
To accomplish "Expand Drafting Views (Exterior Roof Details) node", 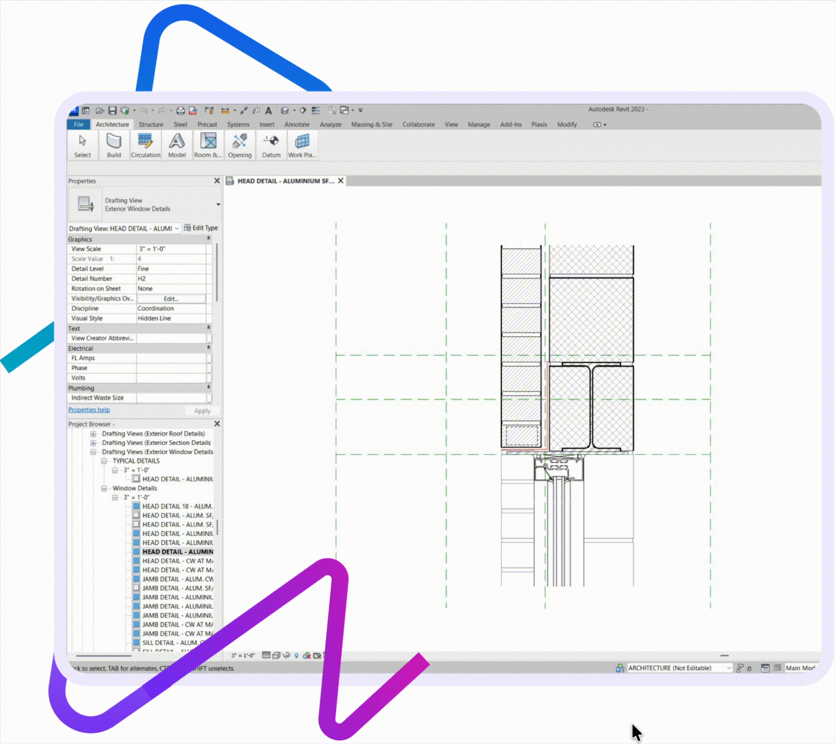I will click(93, 434).
